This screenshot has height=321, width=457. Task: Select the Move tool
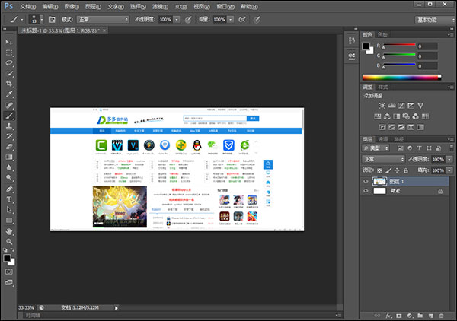pyautogui.click(x=9, y=43)
